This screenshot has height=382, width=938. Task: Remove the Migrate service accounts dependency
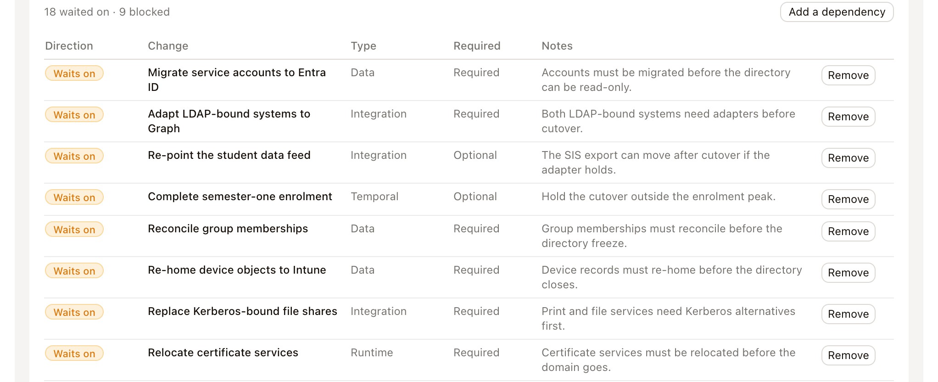click(x=848, y=75)
